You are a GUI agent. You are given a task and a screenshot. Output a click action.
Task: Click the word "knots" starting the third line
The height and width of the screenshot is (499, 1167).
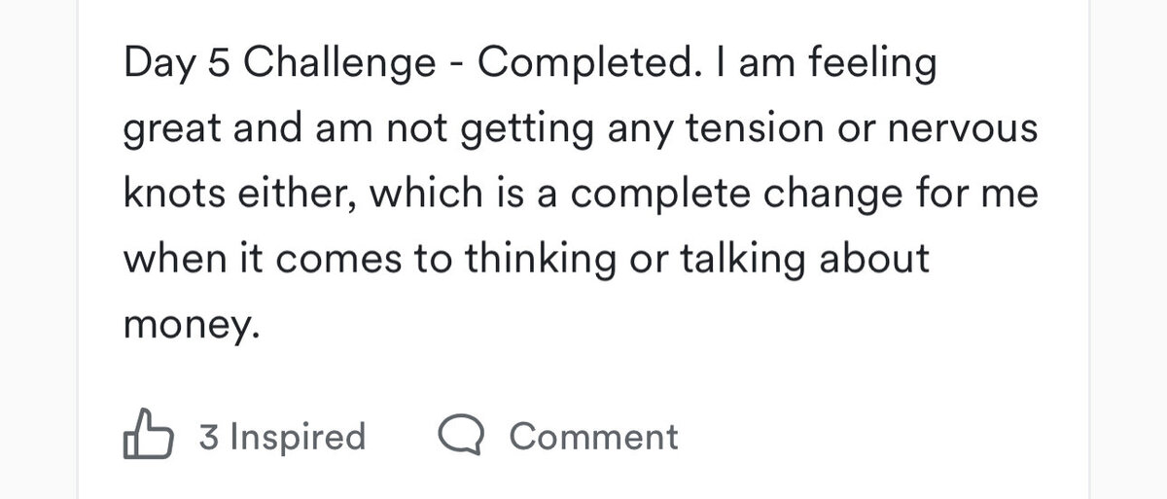[171, 195]
